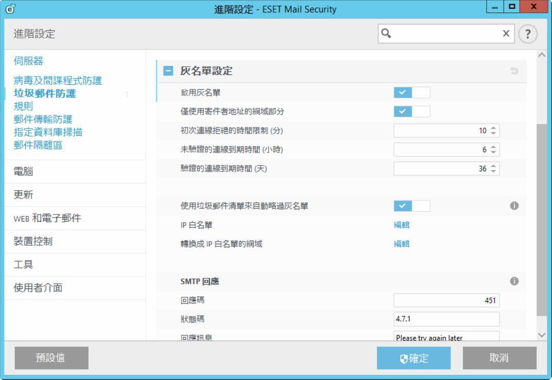Click the vertical scrollbar thumb
Screen dimensions: 552x380
pos(542,220)
